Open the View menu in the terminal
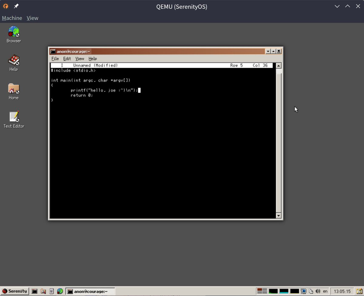Viewport: 364px width, 296px height. click(80, 59)
